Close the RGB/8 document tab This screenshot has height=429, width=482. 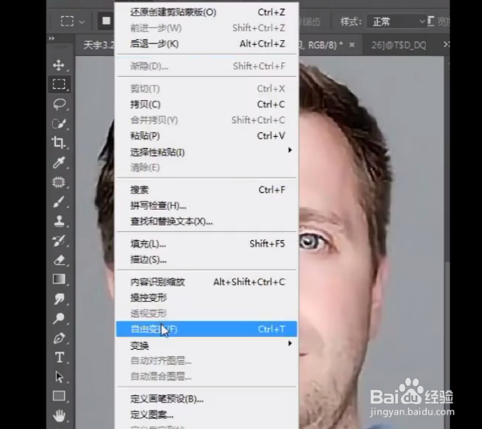[x=352, y=45]
